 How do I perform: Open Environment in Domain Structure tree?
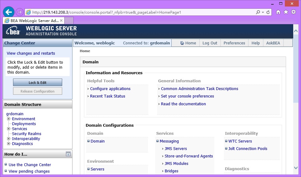24,119
